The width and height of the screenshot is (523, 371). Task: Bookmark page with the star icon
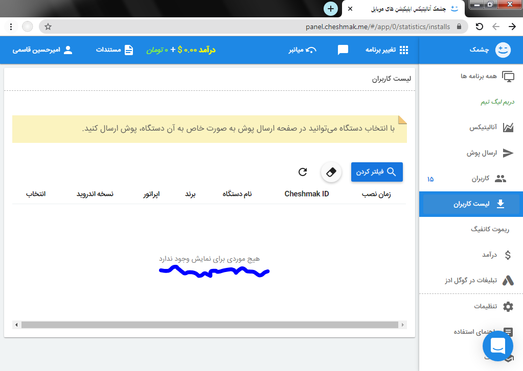coord(48,27)
